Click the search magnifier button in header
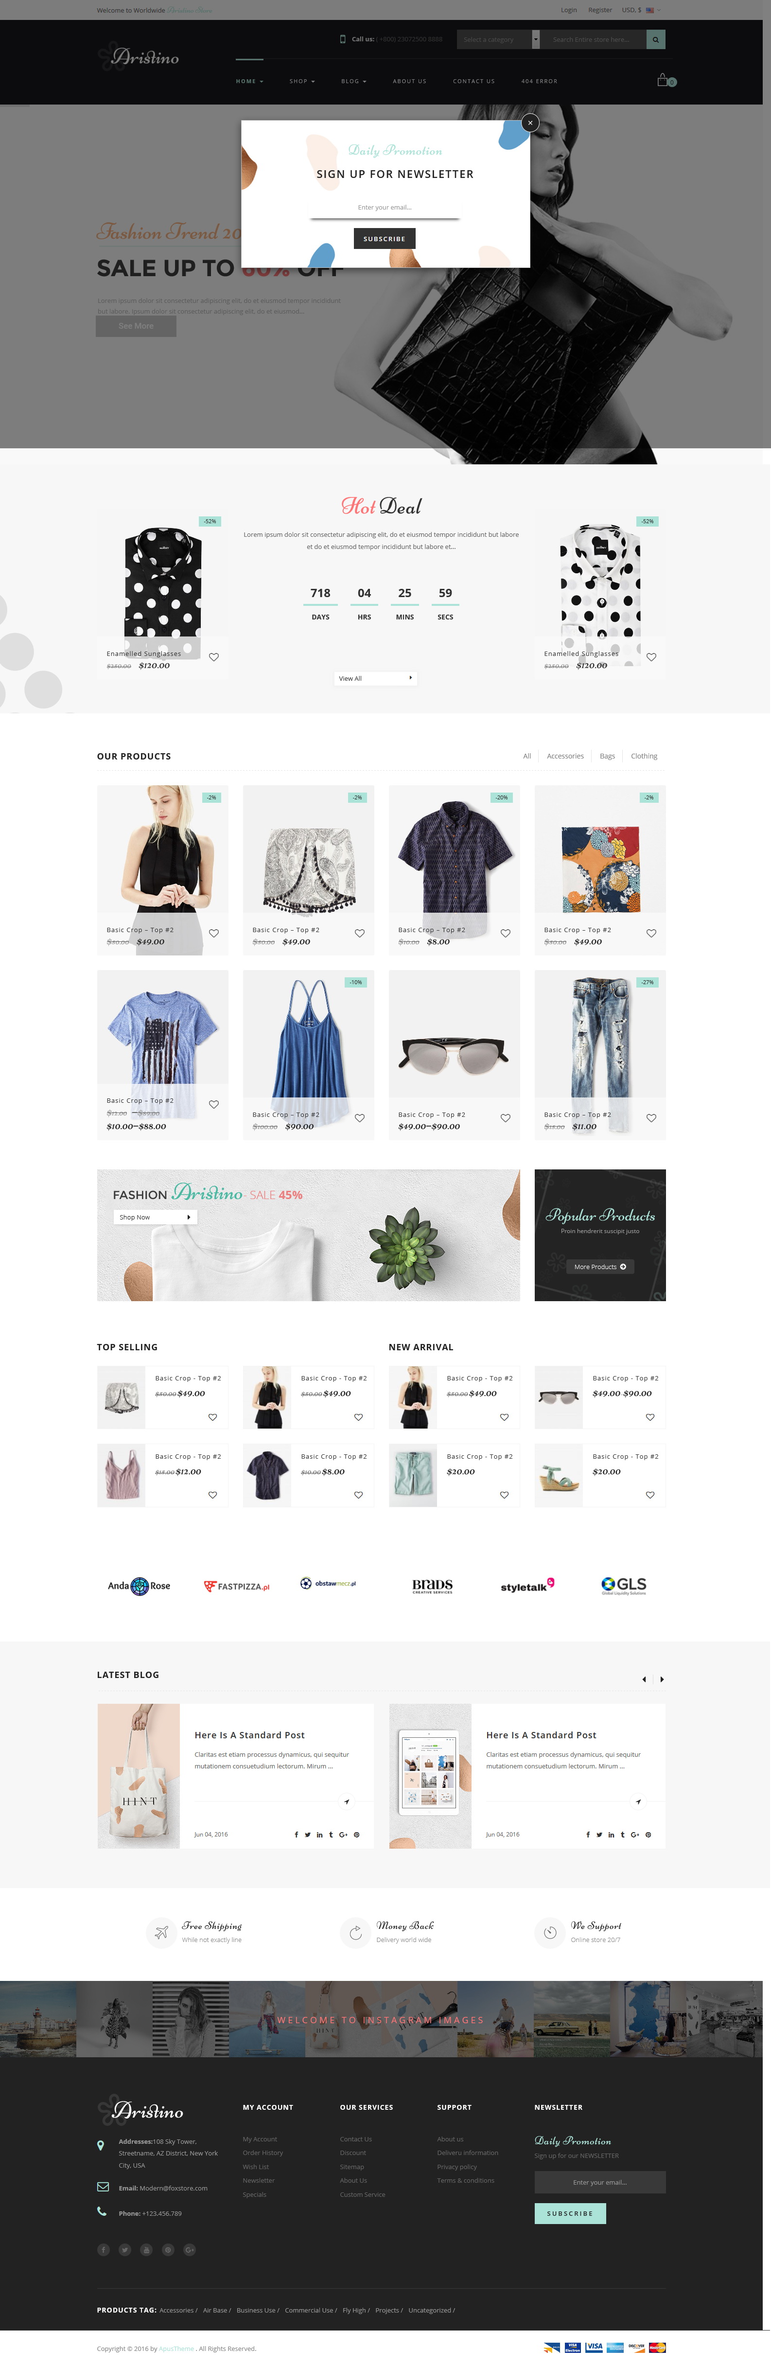The image size is (771, 2367). pos(655,39)
